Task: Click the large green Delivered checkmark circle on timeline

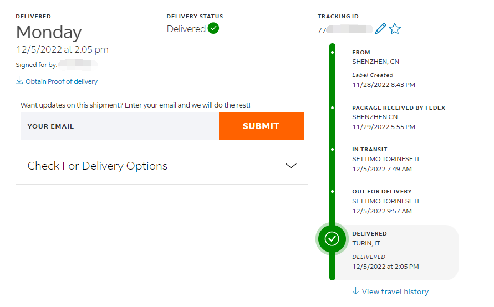Action: [332, 239]
